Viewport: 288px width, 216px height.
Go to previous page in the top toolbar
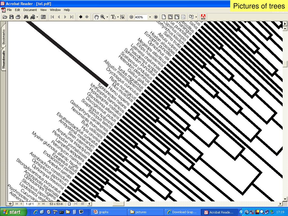click(59, 17)
